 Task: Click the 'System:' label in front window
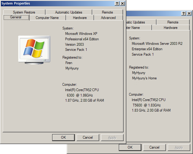coord(68,28)
